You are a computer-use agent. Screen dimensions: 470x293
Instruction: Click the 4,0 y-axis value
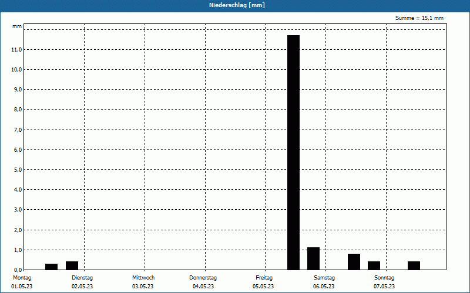pos(18,189)
